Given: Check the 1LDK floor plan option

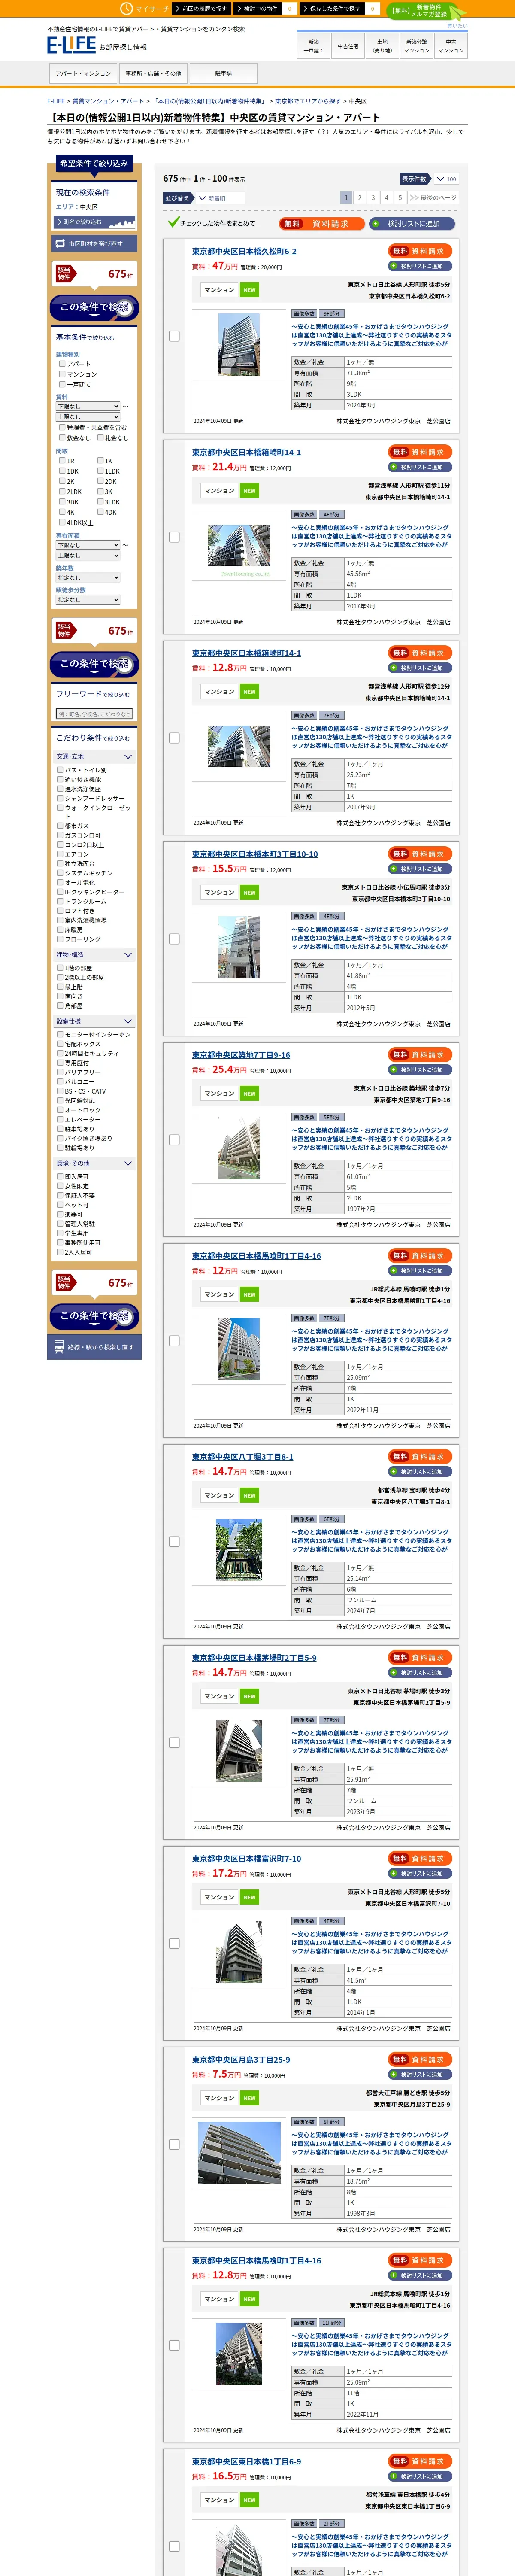Looking at the screenshot, I should click(x=100, y=471).
